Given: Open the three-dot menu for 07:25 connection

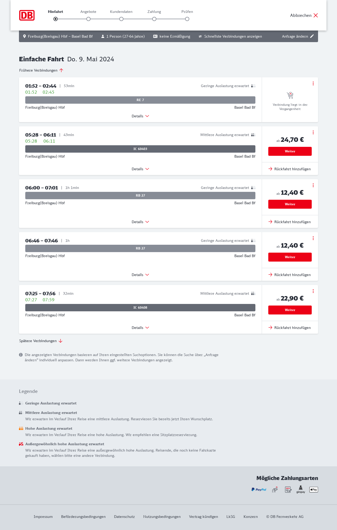Looking at the screenshot, I should tap(313, 291).
